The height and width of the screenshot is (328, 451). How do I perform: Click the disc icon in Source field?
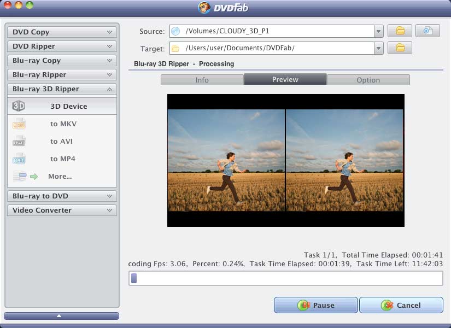click(x=175, y=31)
